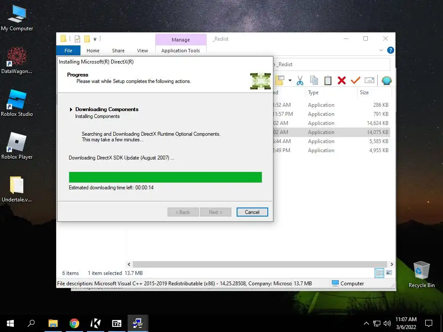This screenshot has width=443, height=332.
Task: Click the taskbar Search magnifier
Action: (31, 323)
